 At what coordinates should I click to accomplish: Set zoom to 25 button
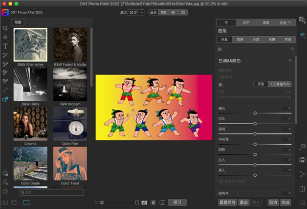(x=183, y=12)
